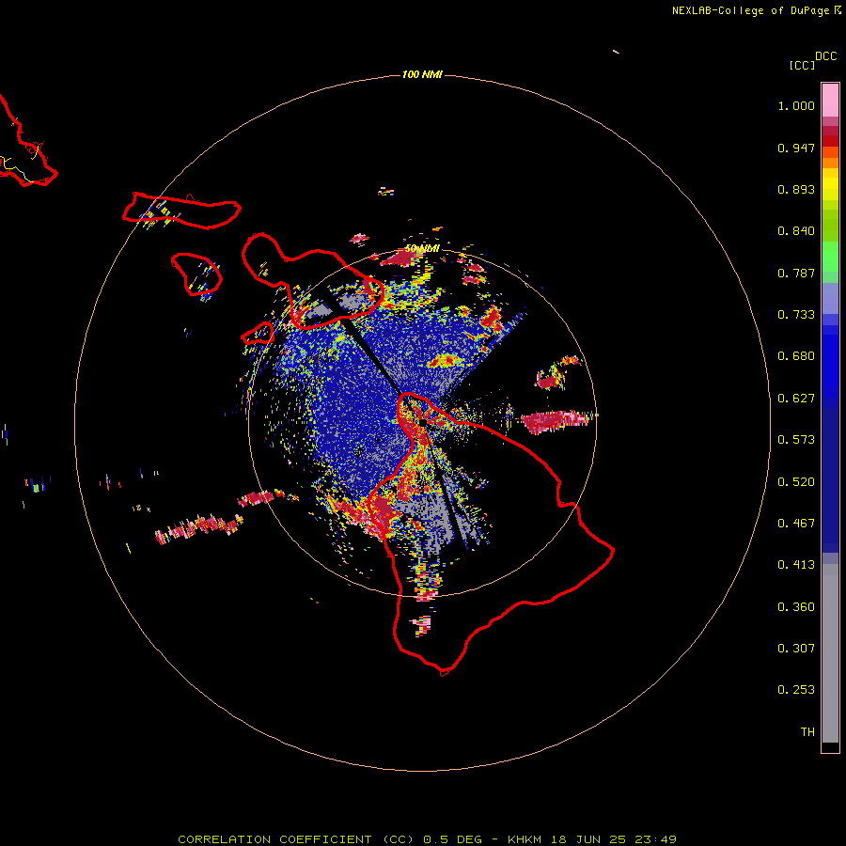This screenshot has height=846, width=846.
Task: Click the 0.787 legend value
Action: click(x=796, y=273)
